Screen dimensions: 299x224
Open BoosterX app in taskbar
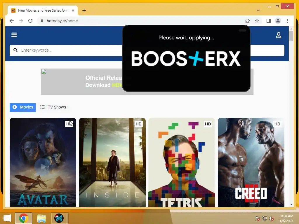pos(59,218)
